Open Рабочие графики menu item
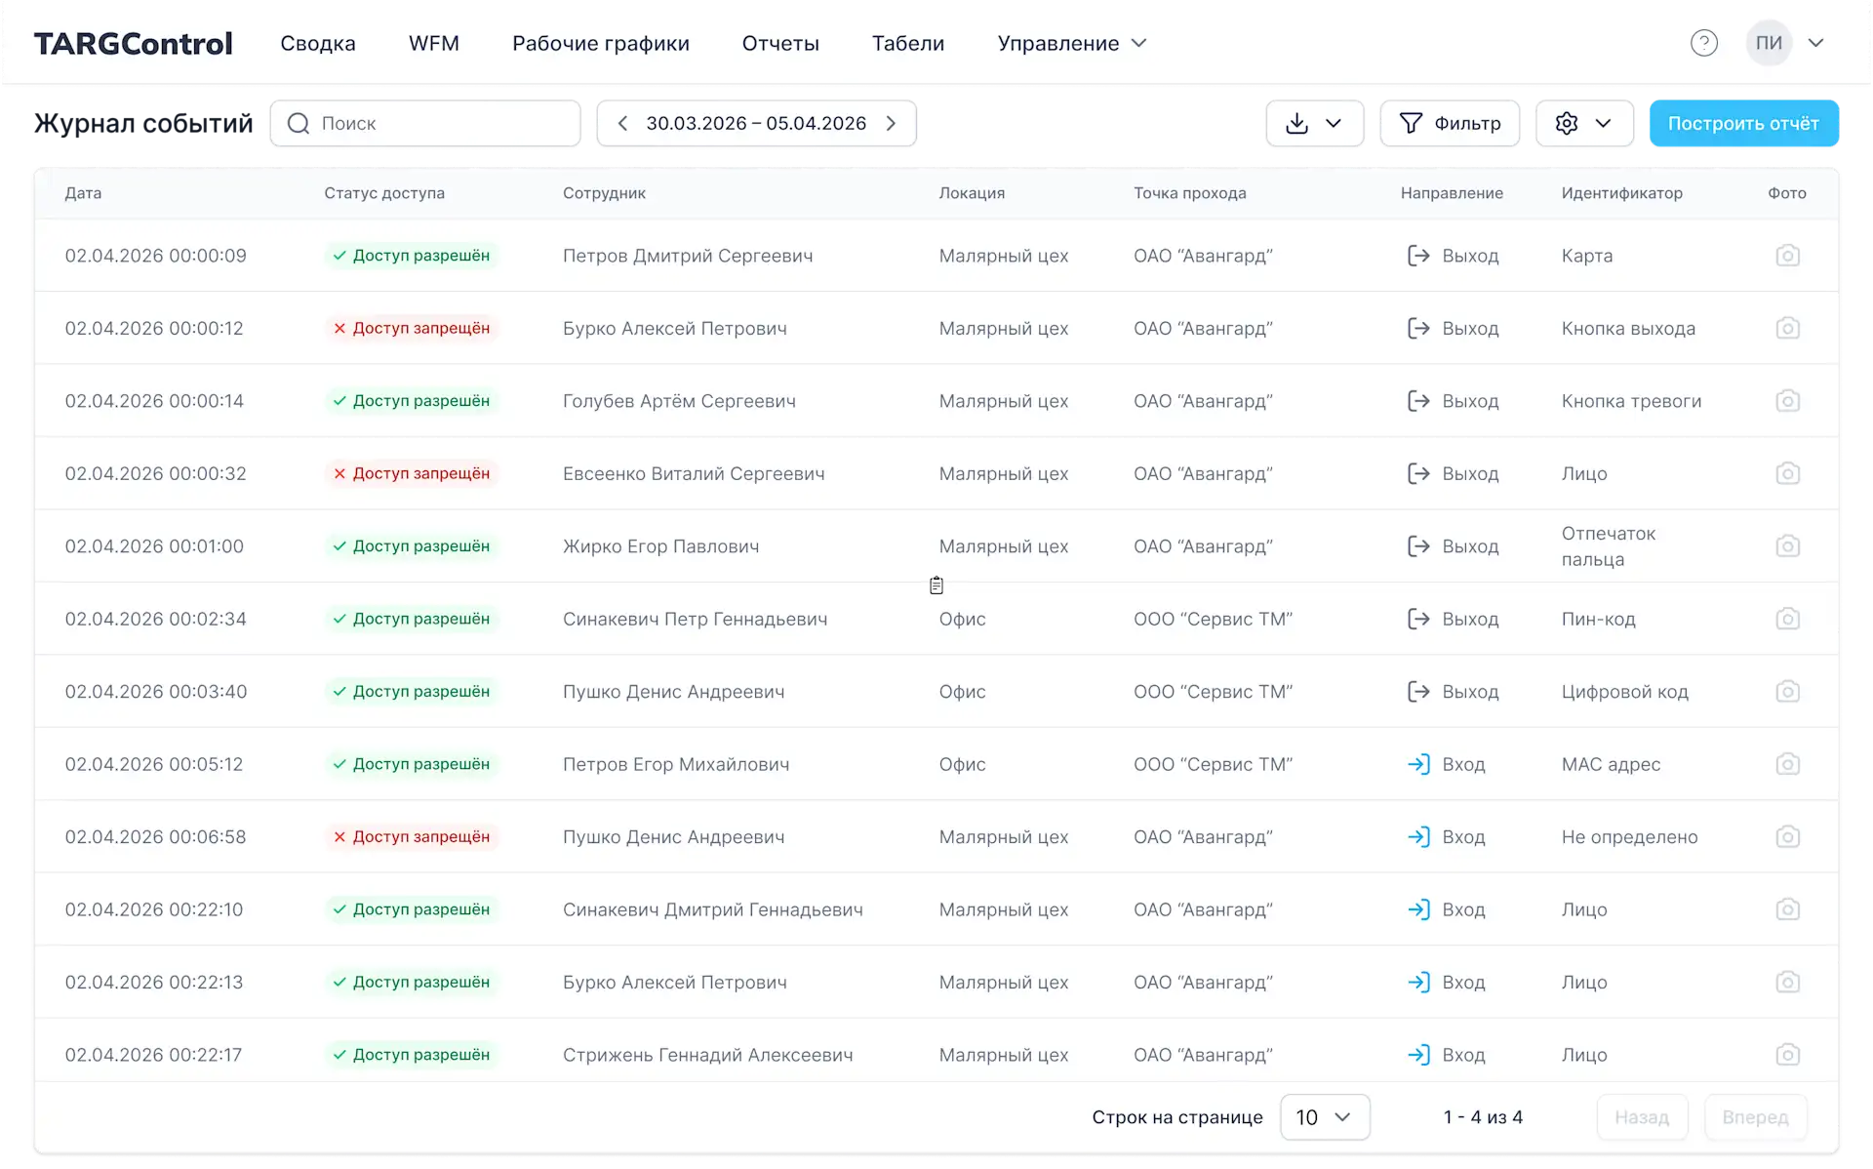Image resolution: width=1873 pixels, height=1169 pixels. pos(601,43)
